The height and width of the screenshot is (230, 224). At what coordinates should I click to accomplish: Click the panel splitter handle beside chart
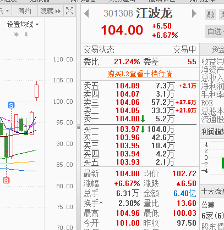[79, 127]
